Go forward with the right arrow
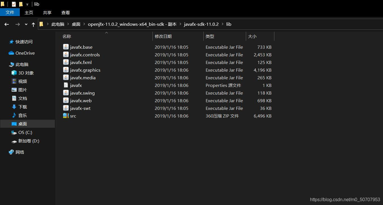 [18, 24]
